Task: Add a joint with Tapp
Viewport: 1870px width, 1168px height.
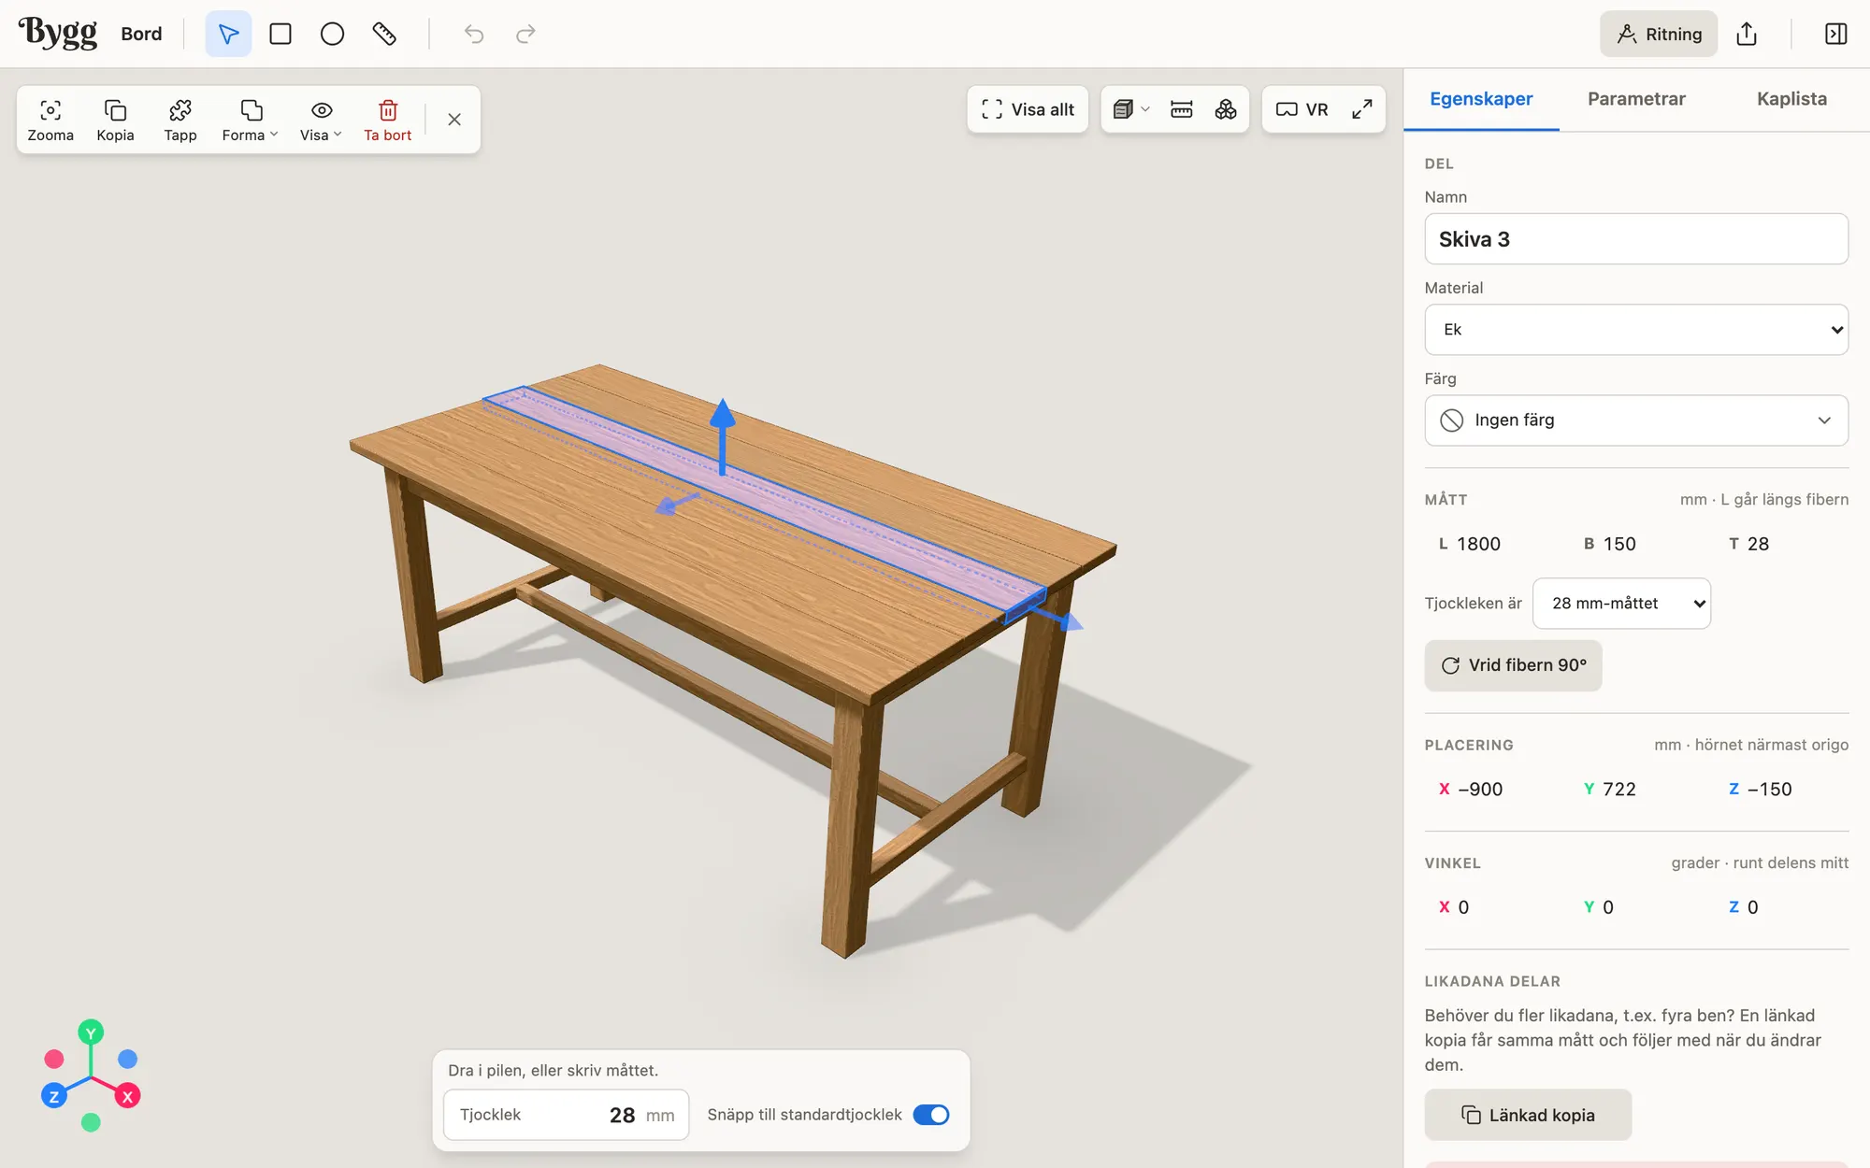Action: coord(180,121)
